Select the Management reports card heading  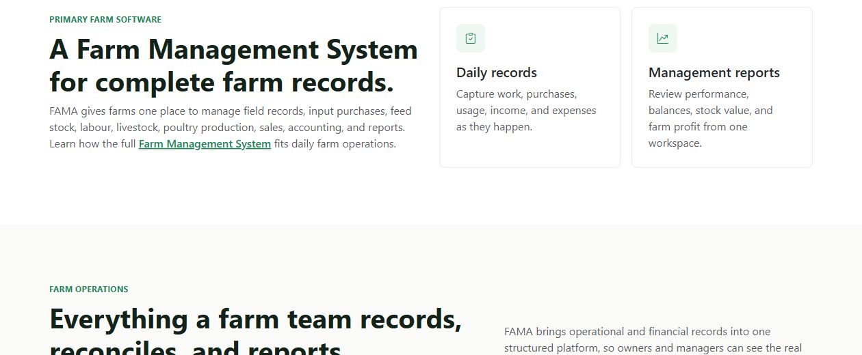714,72
